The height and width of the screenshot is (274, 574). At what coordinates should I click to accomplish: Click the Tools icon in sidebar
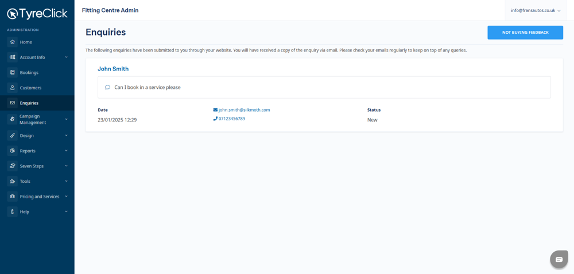(13, 181)
